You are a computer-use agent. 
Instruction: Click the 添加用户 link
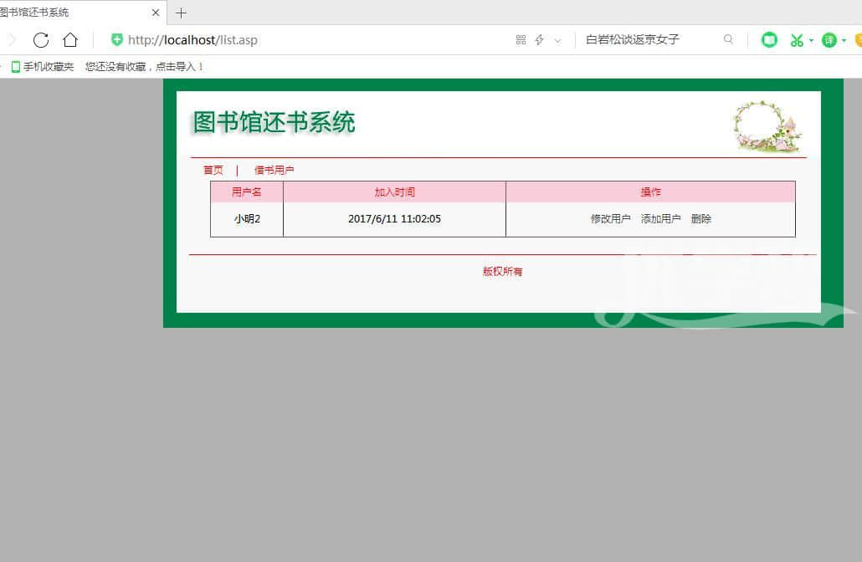coord(660,219)
